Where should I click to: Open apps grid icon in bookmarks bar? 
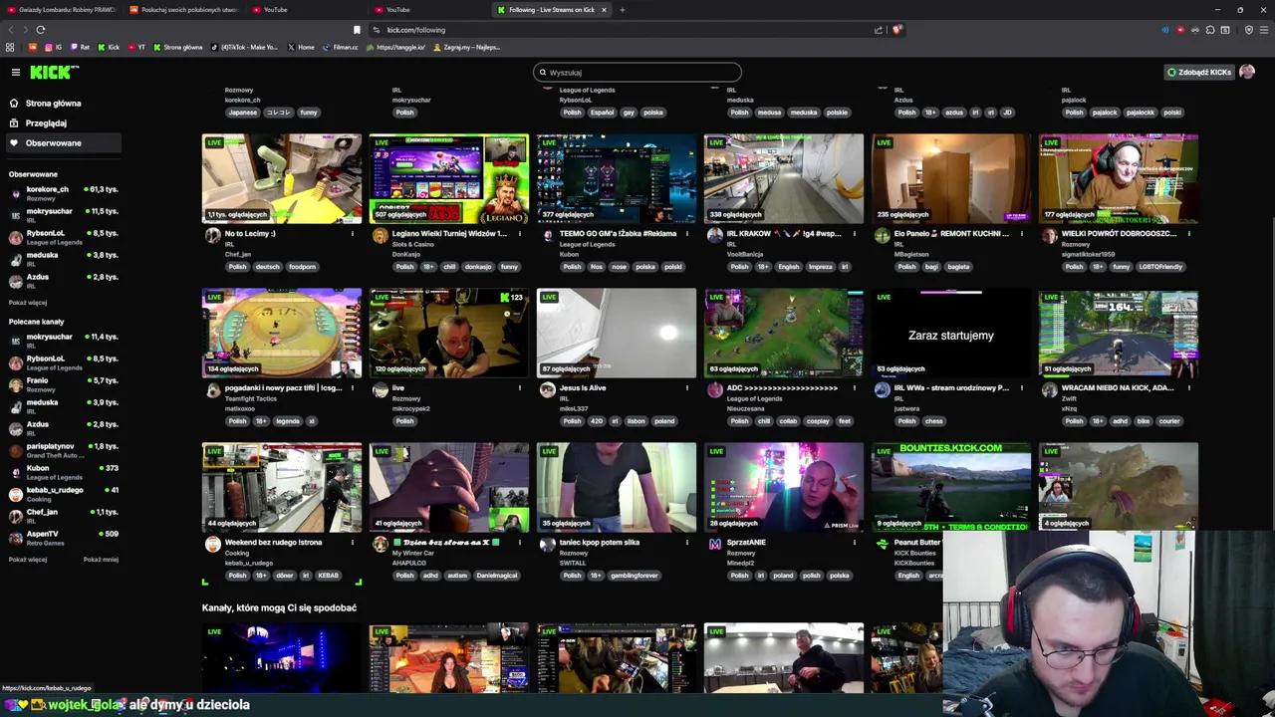(x=10, y=47)
